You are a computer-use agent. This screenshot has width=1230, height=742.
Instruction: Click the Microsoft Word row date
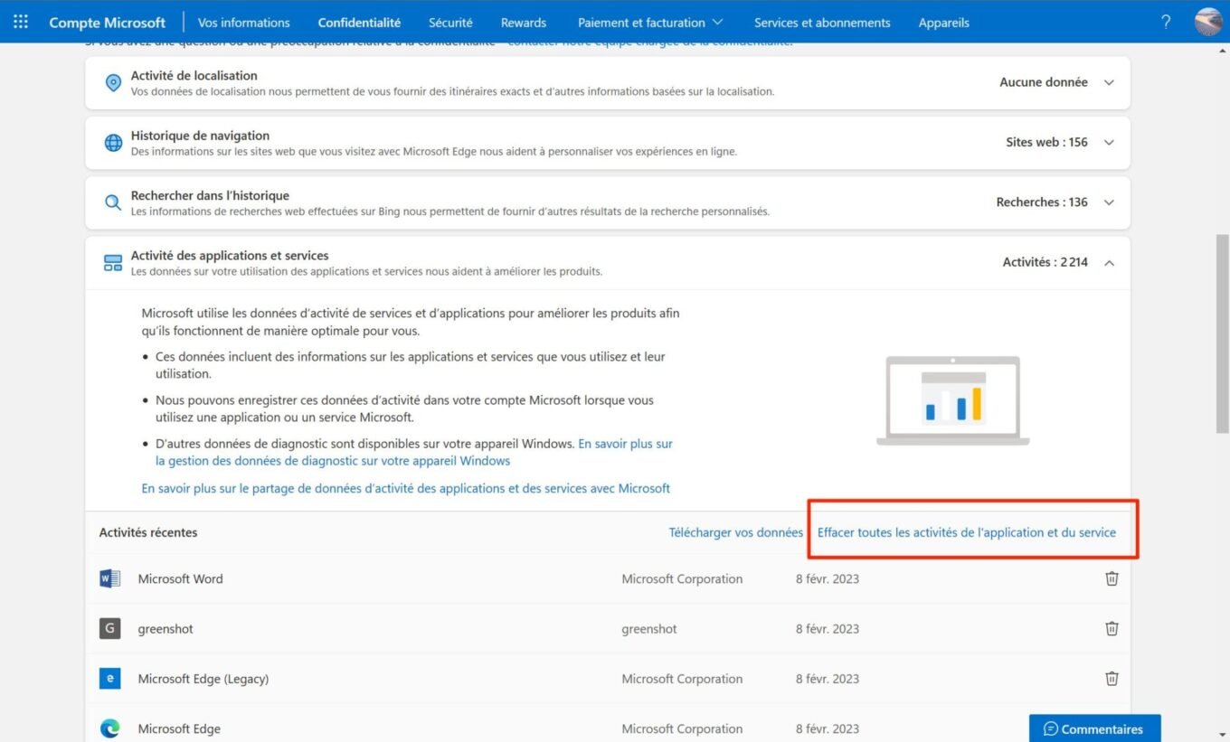pos(828,578)
